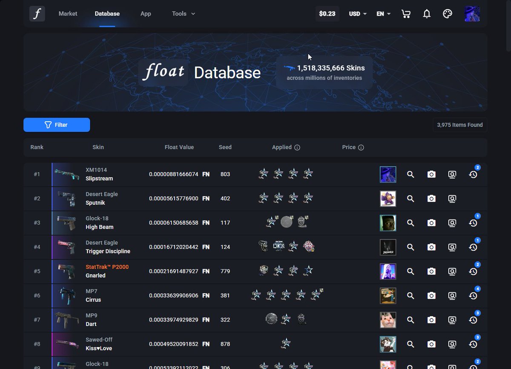Open the theme palette icon
The image size is (511, 369).
point(447,14)
